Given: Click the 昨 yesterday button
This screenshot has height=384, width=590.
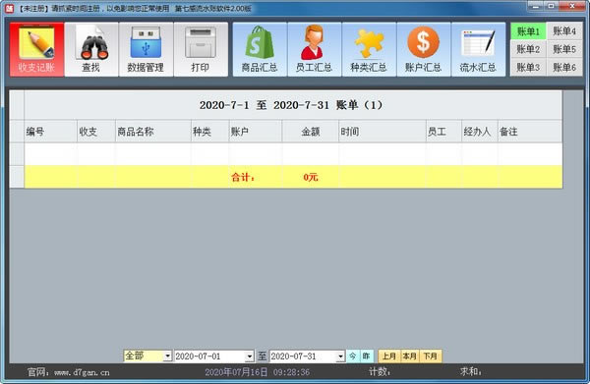Looking at the screenshot, I should pyautogui.click(x=367, y=356).
